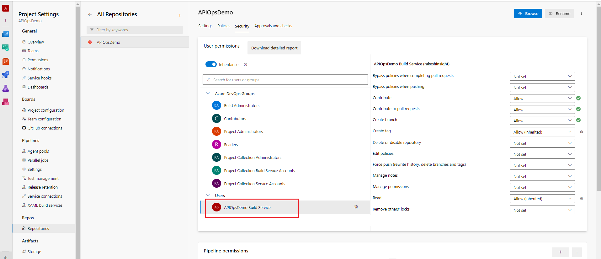Select APIOpsDemo Build Service user
The image size is (601, 259).
pyautogui.click(x=285, y=207)
